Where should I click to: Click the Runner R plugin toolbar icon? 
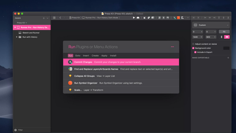(159, 18)
